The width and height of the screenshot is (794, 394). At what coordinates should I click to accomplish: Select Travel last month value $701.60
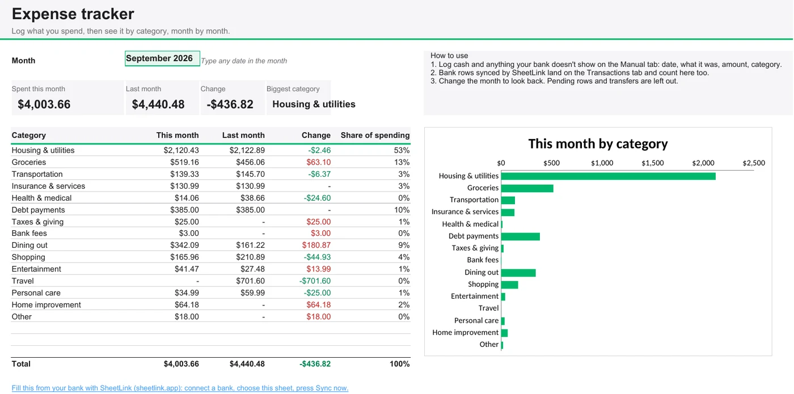click(250, 281)
